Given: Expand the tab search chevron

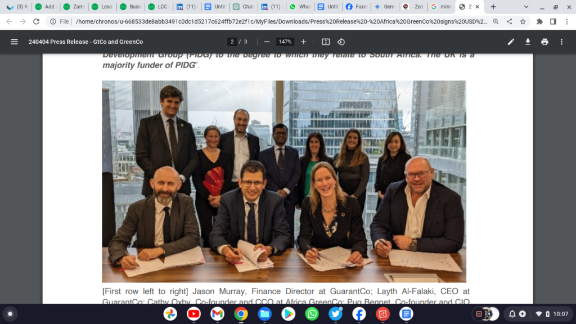Looking at the screenshot, I should [x=526, y=7].
